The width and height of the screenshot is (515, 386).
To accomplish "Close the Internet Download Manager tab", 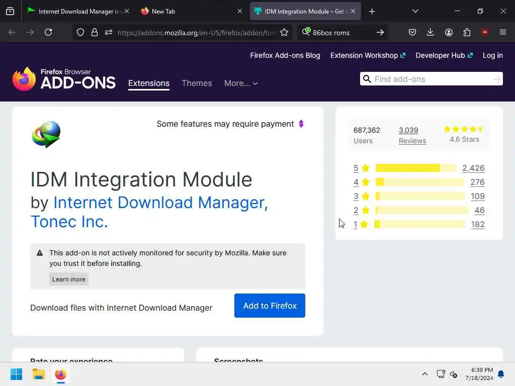I will pyautogui.click(x=127, y=11).
